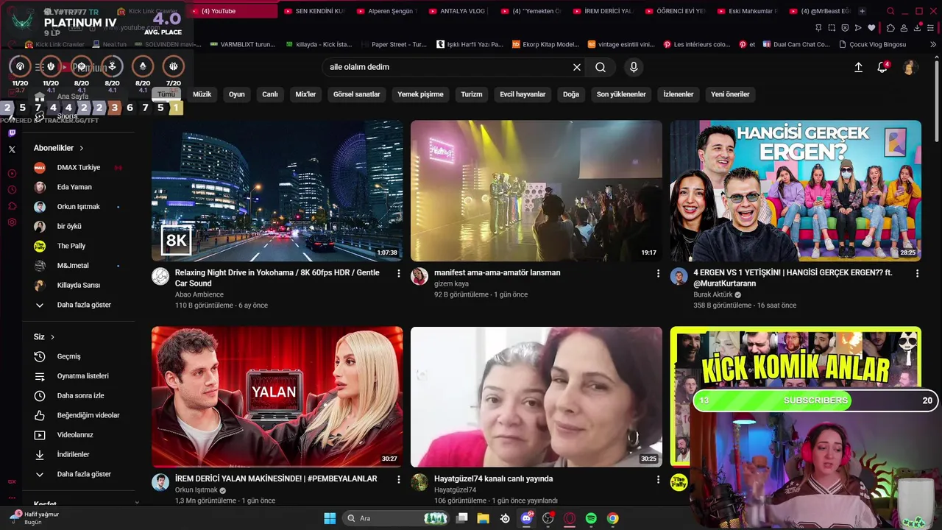Open the Windows Start menu
942x530 pixels.
[x=330, y=518]
